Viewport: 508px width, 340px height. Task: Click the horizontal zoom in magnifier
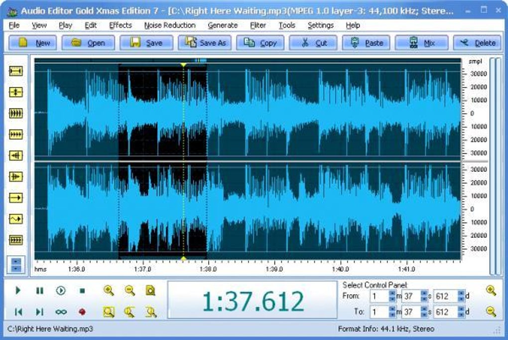[x=109, y=290]
